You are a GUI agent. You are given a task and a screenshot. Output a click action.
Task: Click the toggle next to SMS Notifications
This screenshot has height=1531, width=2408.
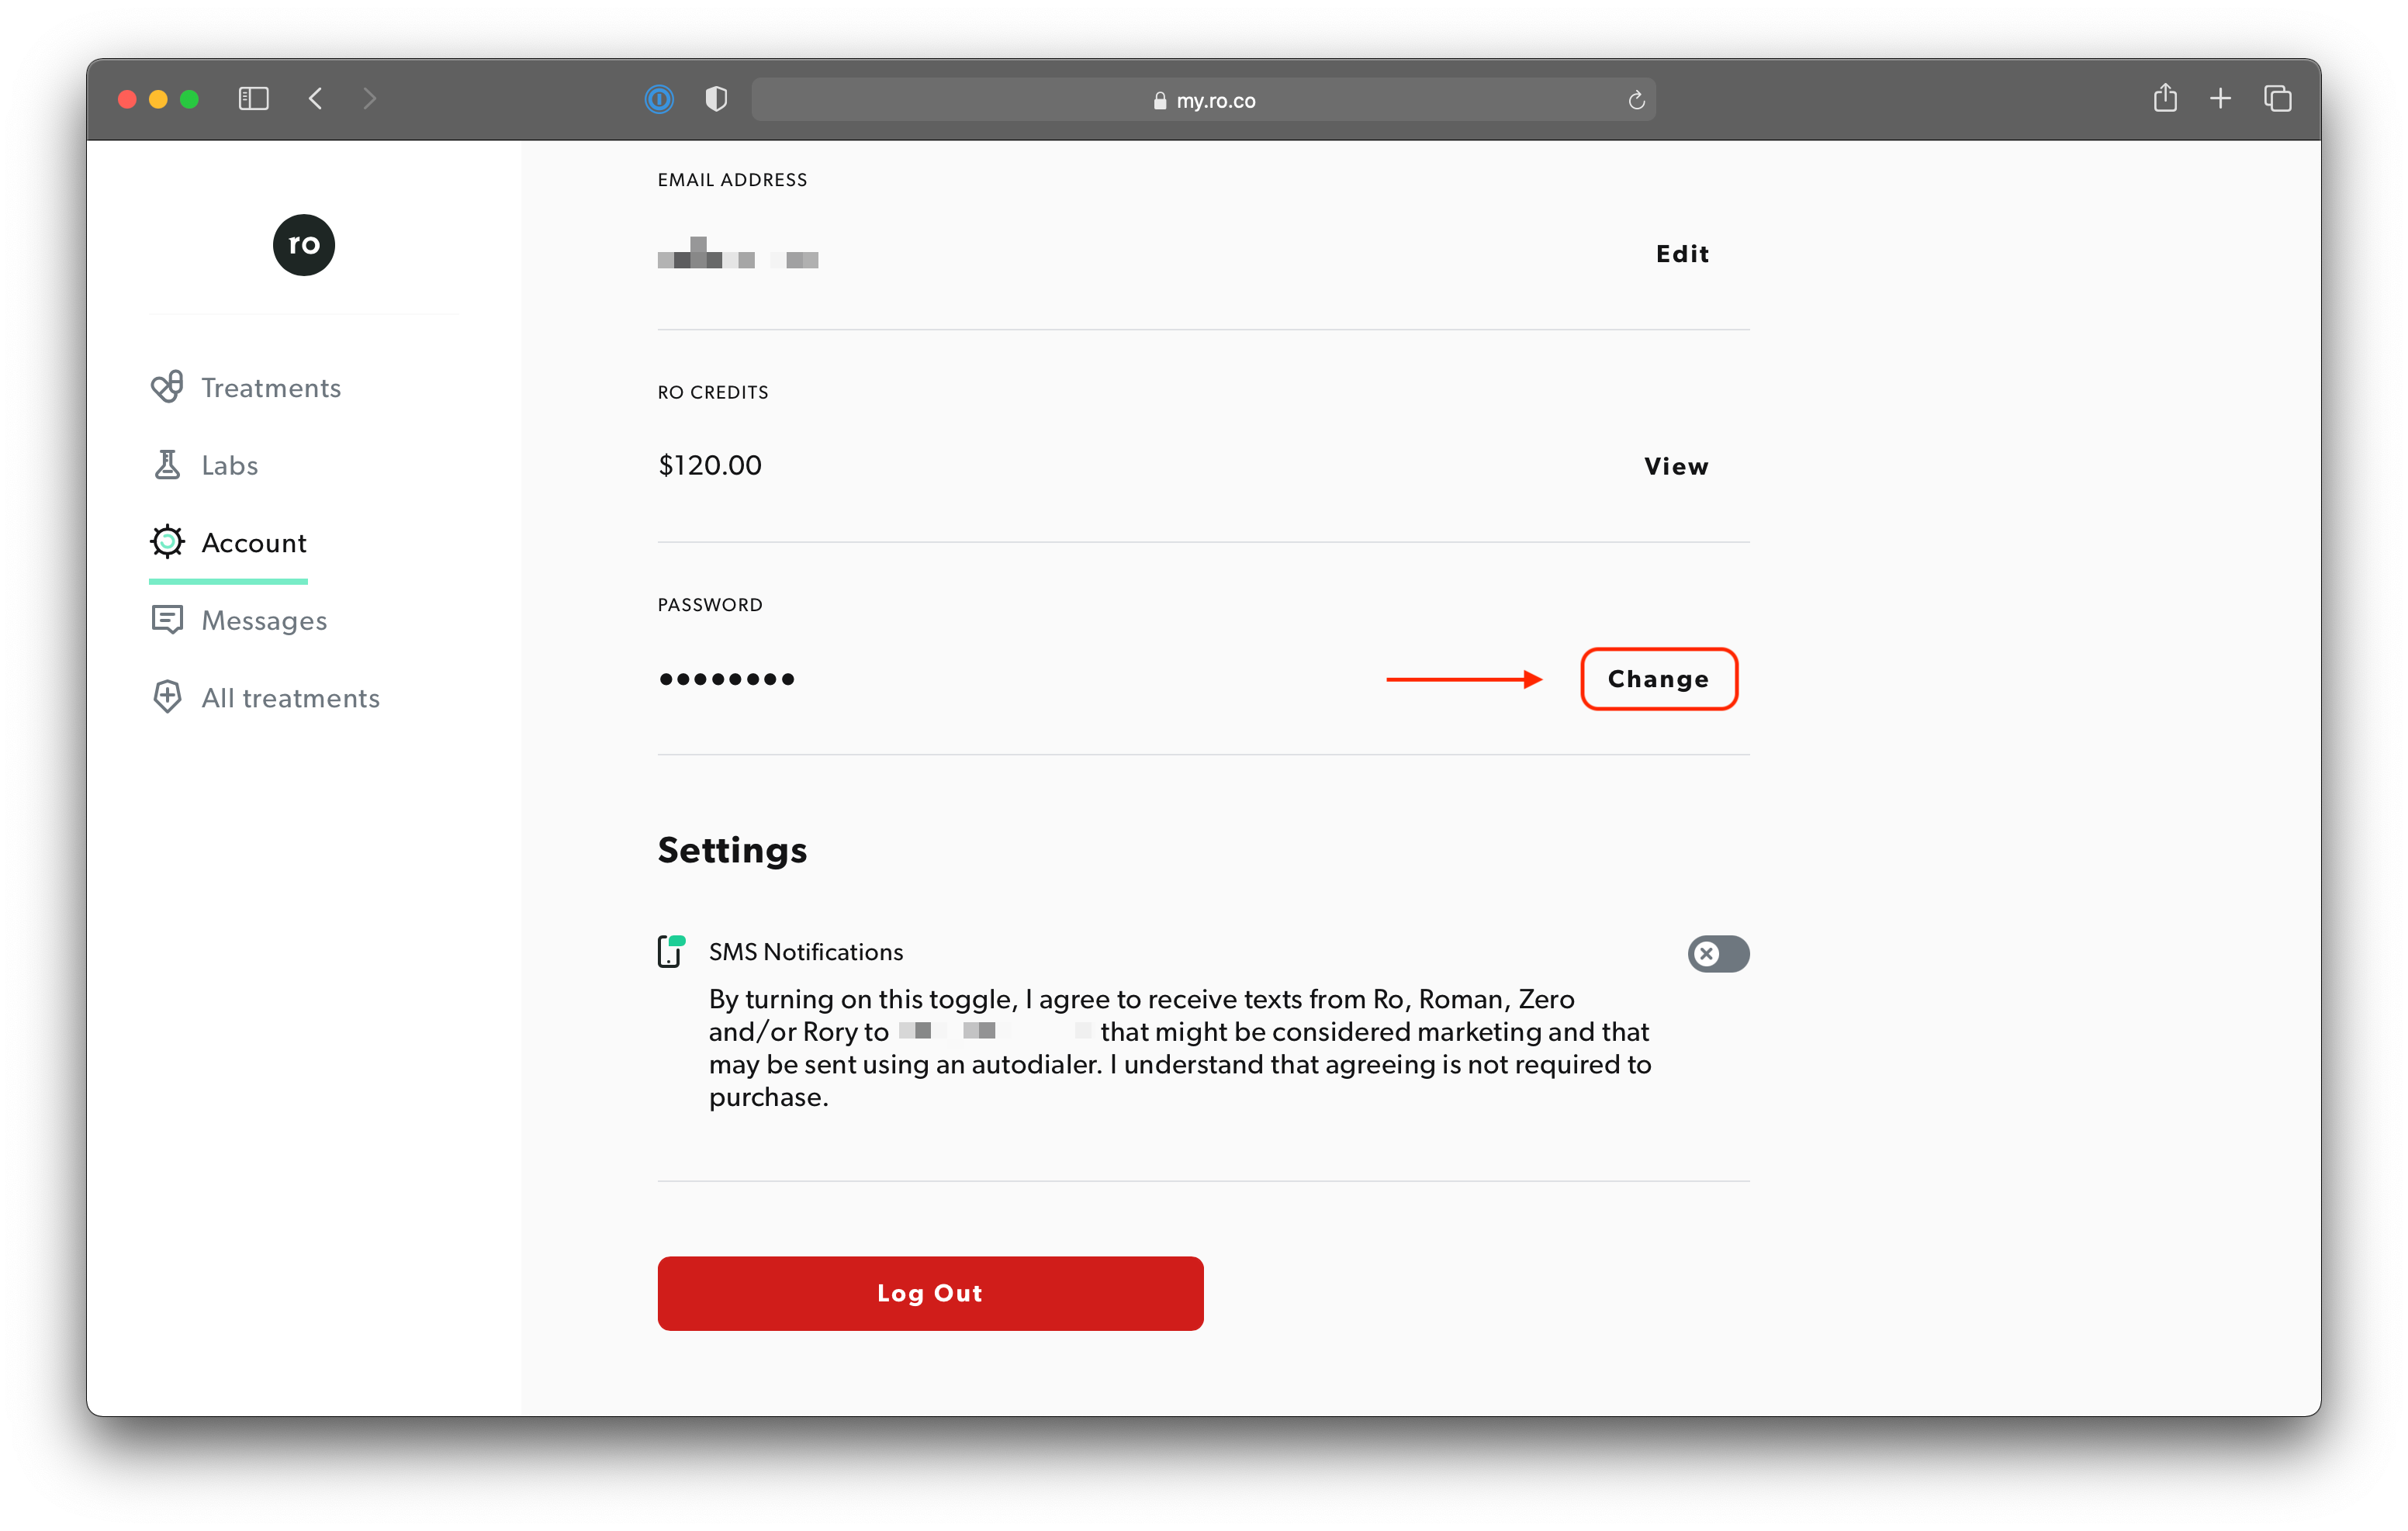[1718, 954]
